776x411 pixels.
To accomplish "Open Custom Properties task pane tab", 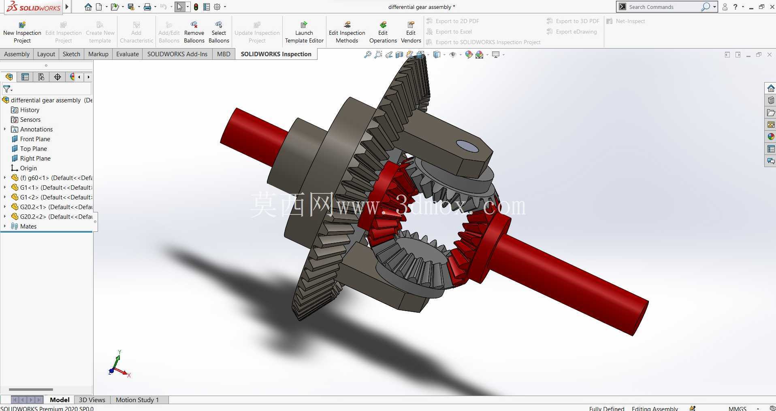I will (771, 149).
